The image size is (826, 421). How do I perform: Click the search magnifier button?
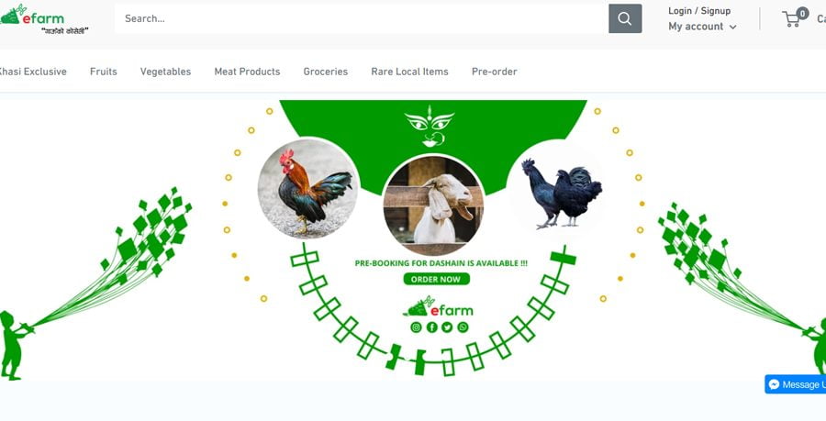coord(625,18)
